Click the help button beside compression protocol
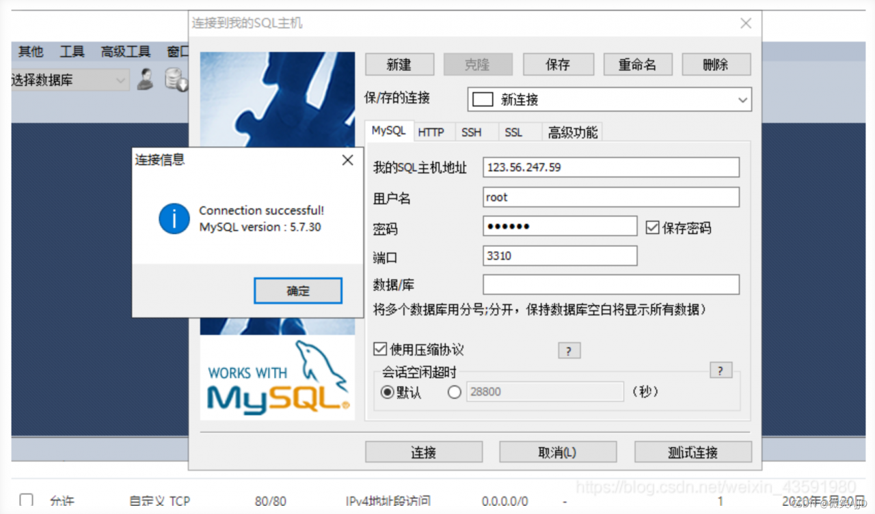Screen dimensions: 875x514 (x=569, y=351)
